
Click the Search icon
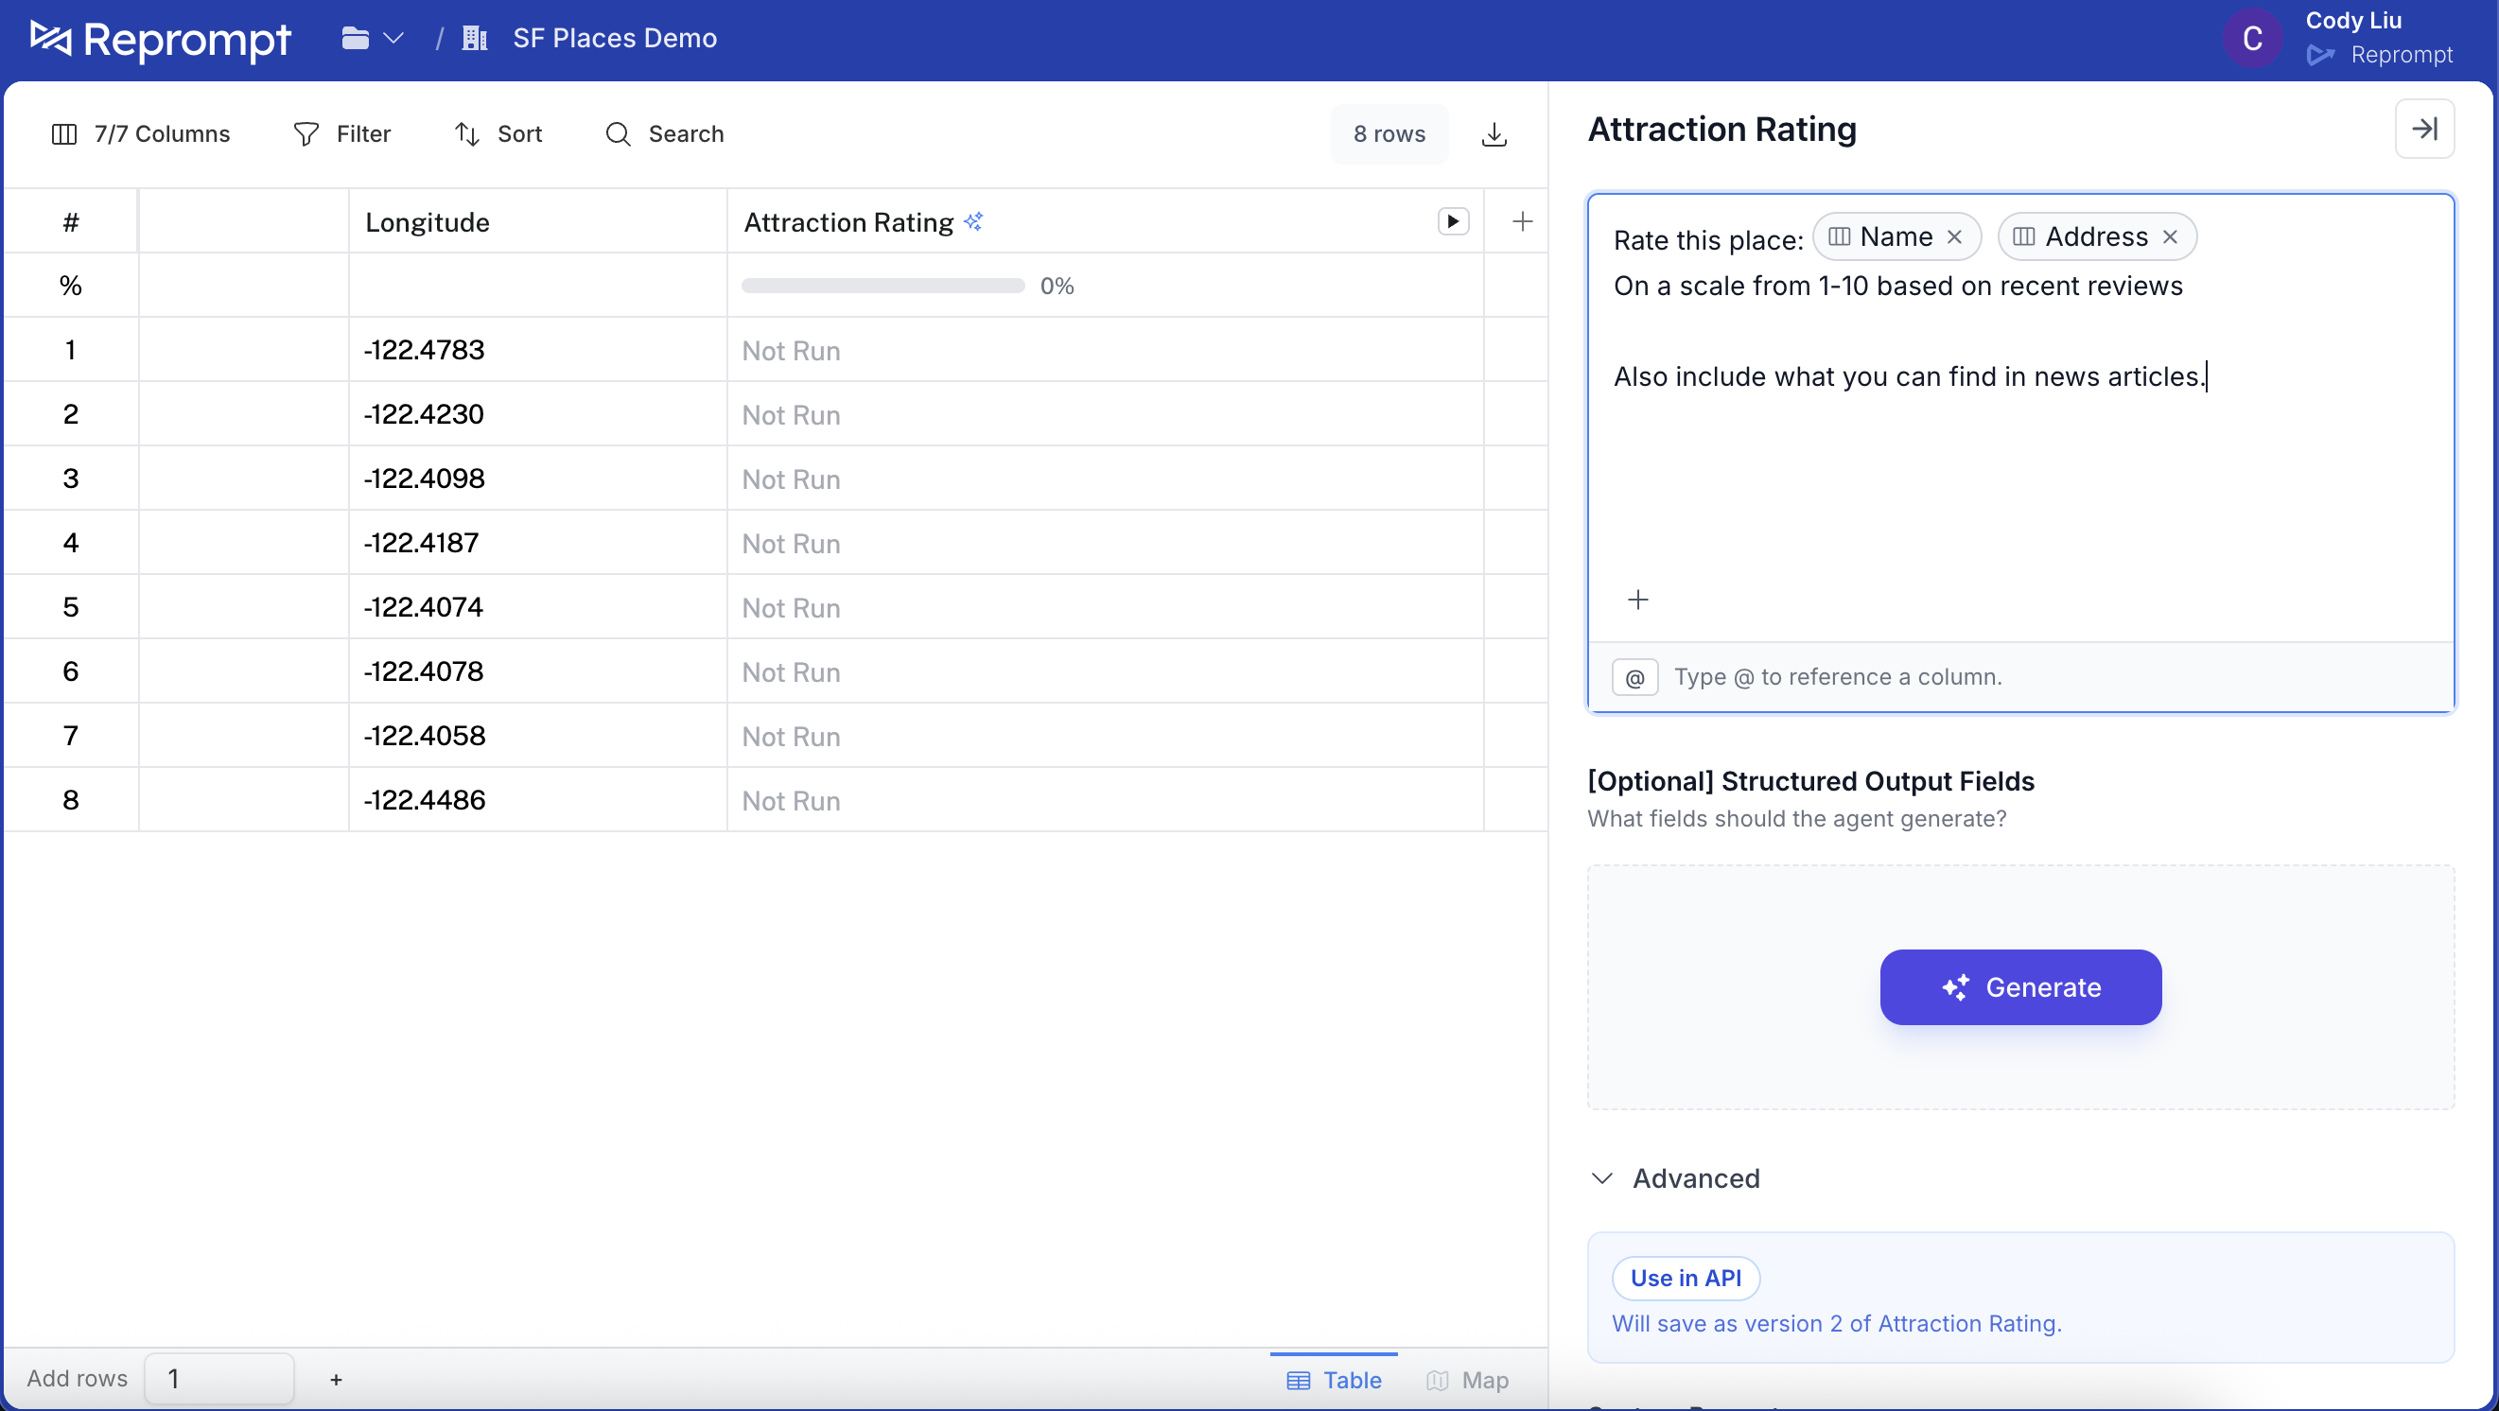tap(618, 134)
